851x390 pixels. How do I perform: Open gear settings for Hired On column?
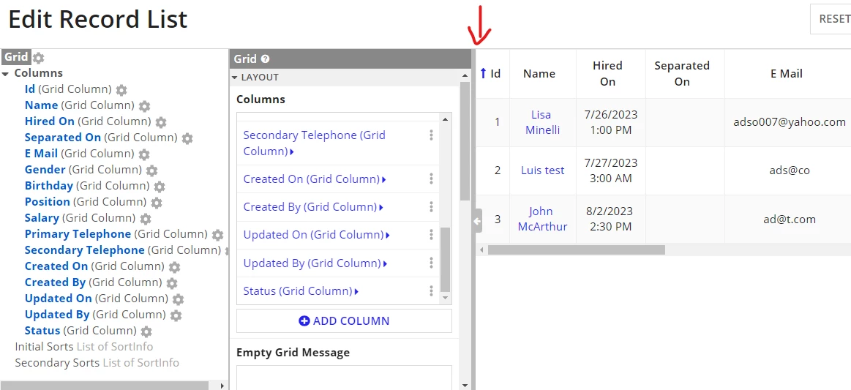(x=161, y=122)
